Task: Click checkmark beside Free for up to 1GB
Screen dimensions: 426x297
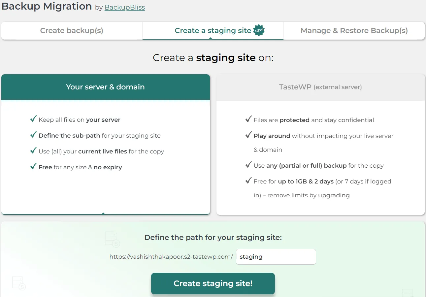Action: [248, 181]
